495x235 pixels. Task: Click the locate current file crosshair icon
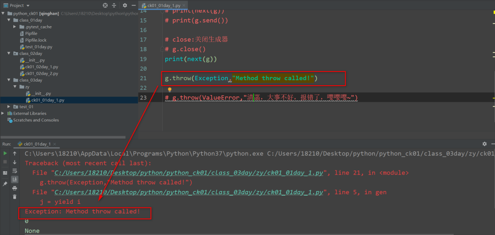pos(105,5)
